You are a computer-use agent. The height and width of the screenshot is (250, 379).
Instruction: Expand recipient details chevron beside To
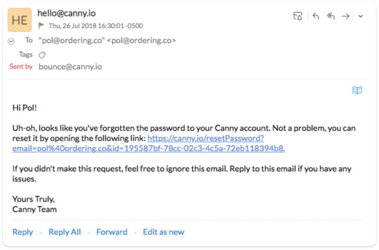11,42
